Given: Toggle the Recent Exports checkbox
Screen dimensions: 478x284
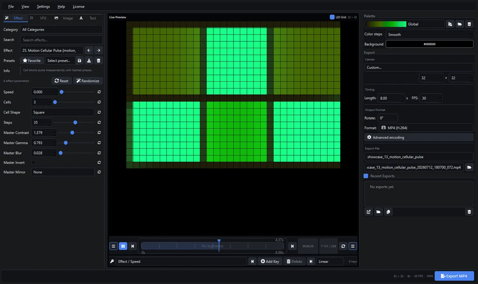Looking at the screenshot, I should pyautogui.click(x=366, y=176).
